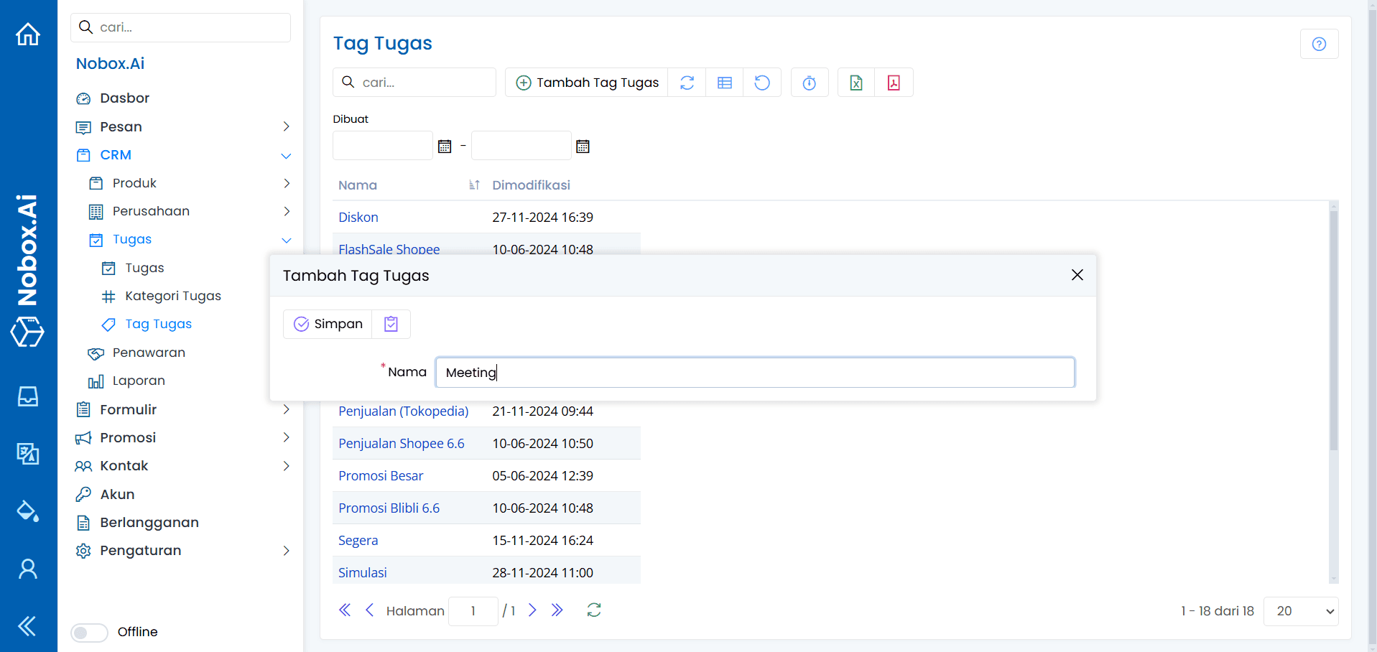Image resolution: width=1377 pixels, height=652 pixels.
Task: Open the Penjualan Shopee 6.6 tag link
Action: pyautogui.click(x=401, y=444)
